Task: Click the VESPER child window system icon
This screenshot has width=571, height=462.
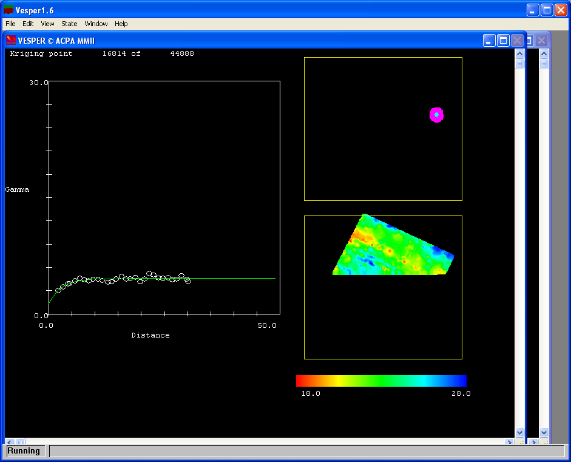Action: 11,41
